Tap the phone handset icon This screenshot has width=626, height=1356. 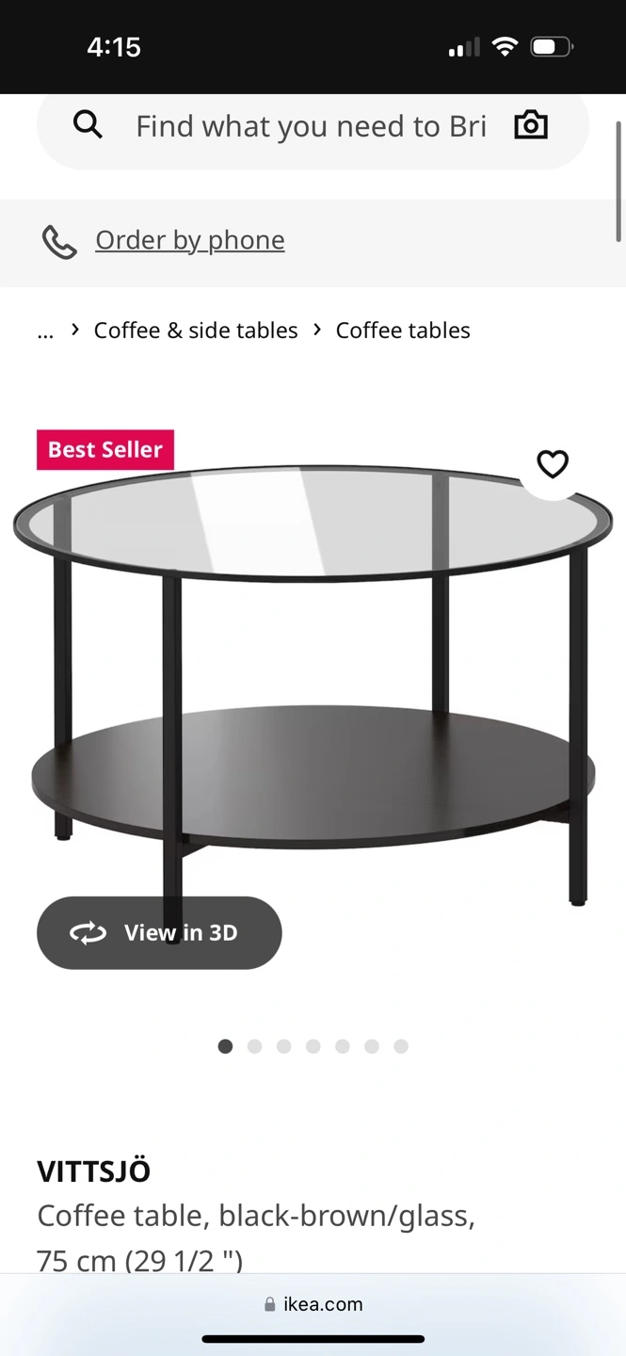coord(59,242)
